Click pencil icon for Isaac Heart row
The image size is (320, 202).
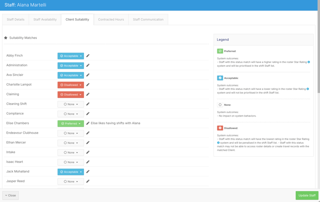point(88,162)
